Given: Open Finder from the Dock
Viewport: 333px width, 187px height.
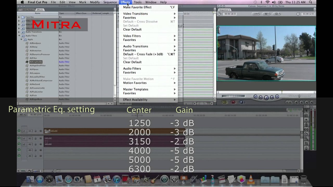Looking at the screenshot, I should point(30,179).
